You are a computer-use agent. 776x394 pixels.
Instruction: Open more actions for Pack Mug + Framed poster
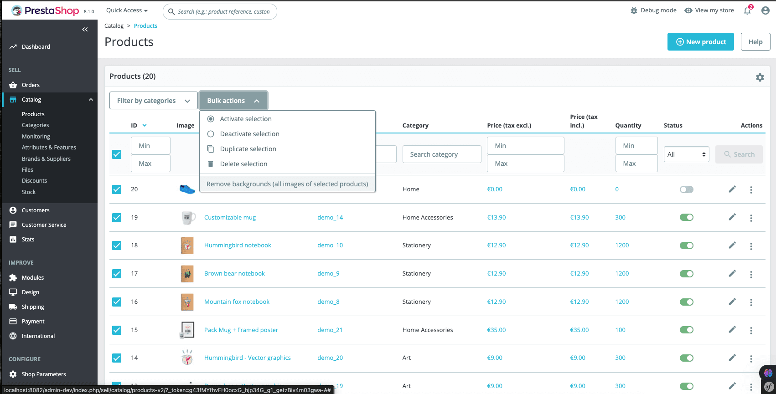[x=751, y=331]
